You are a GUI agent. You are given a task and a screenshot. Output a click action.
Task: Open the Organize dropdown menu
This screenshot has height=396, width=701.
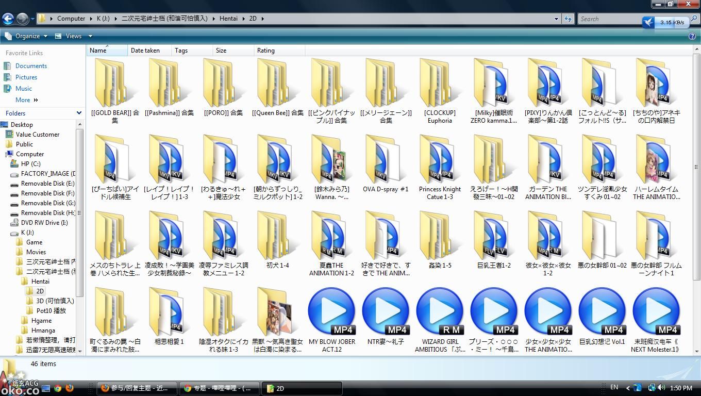27,36
